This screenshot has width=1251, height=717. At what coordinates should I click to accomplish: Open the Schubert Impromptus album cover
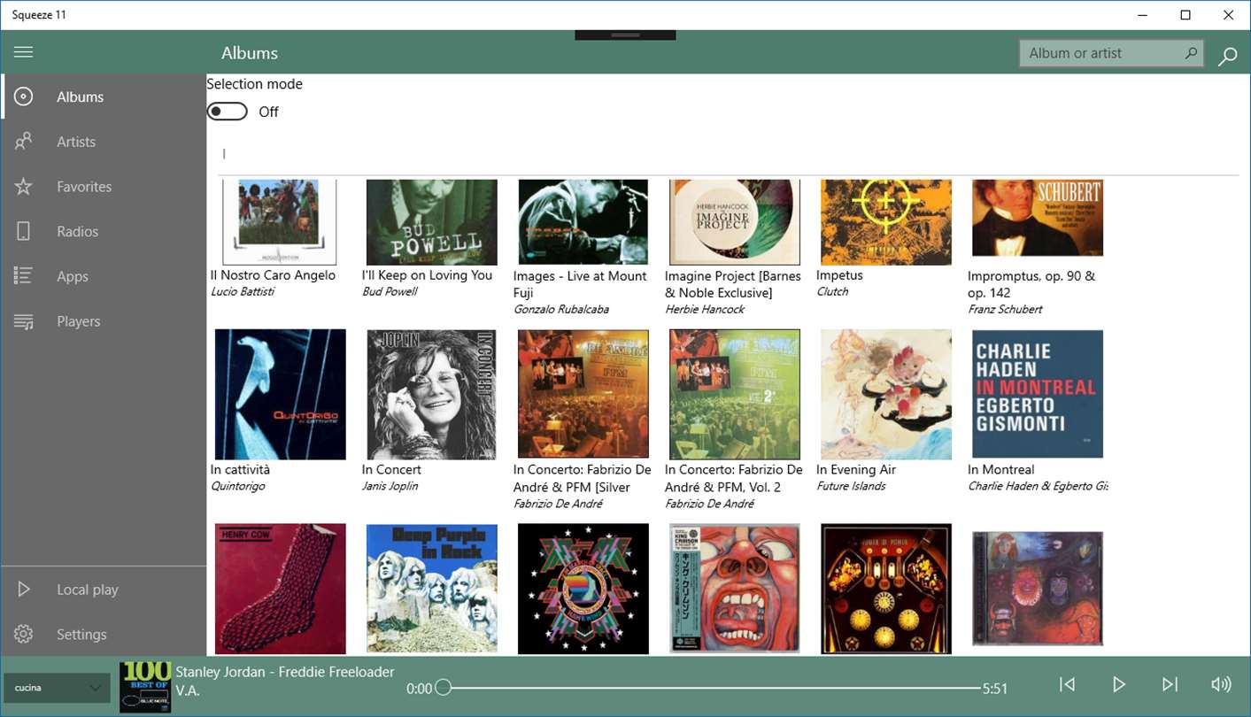[x=1038, y=218]
